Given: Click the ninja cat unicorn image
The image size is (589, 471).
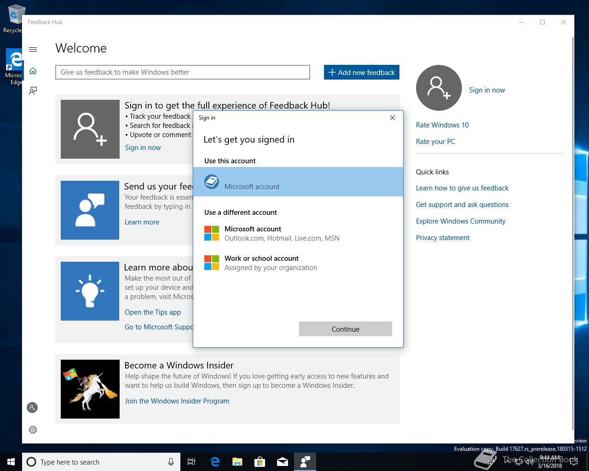Looking at the screenshot, I should click(90, 389).
